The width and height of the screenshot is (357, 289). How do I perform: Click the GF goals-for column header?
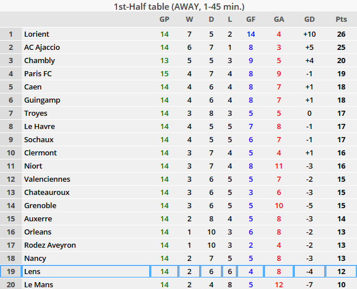click(251, 19)
